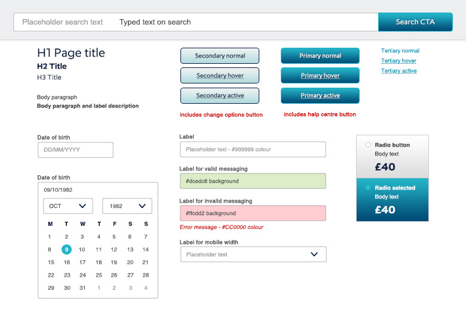Follow the Tertiary active link
The width and height of the screenshot is (466, 310).
point(399,71)
